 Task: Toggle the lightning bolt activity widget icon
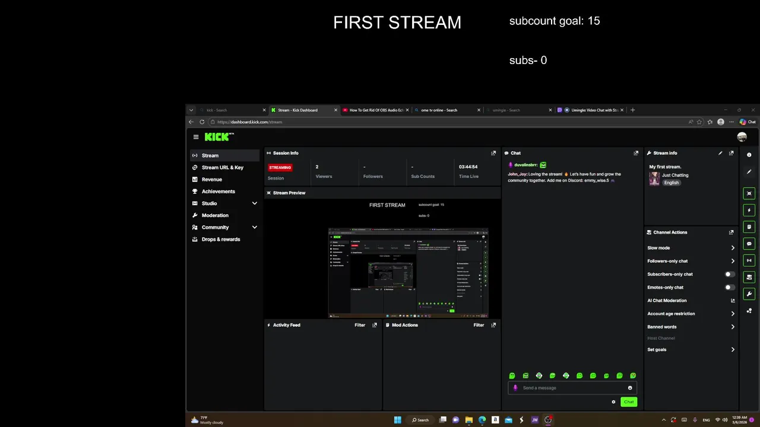749,210
